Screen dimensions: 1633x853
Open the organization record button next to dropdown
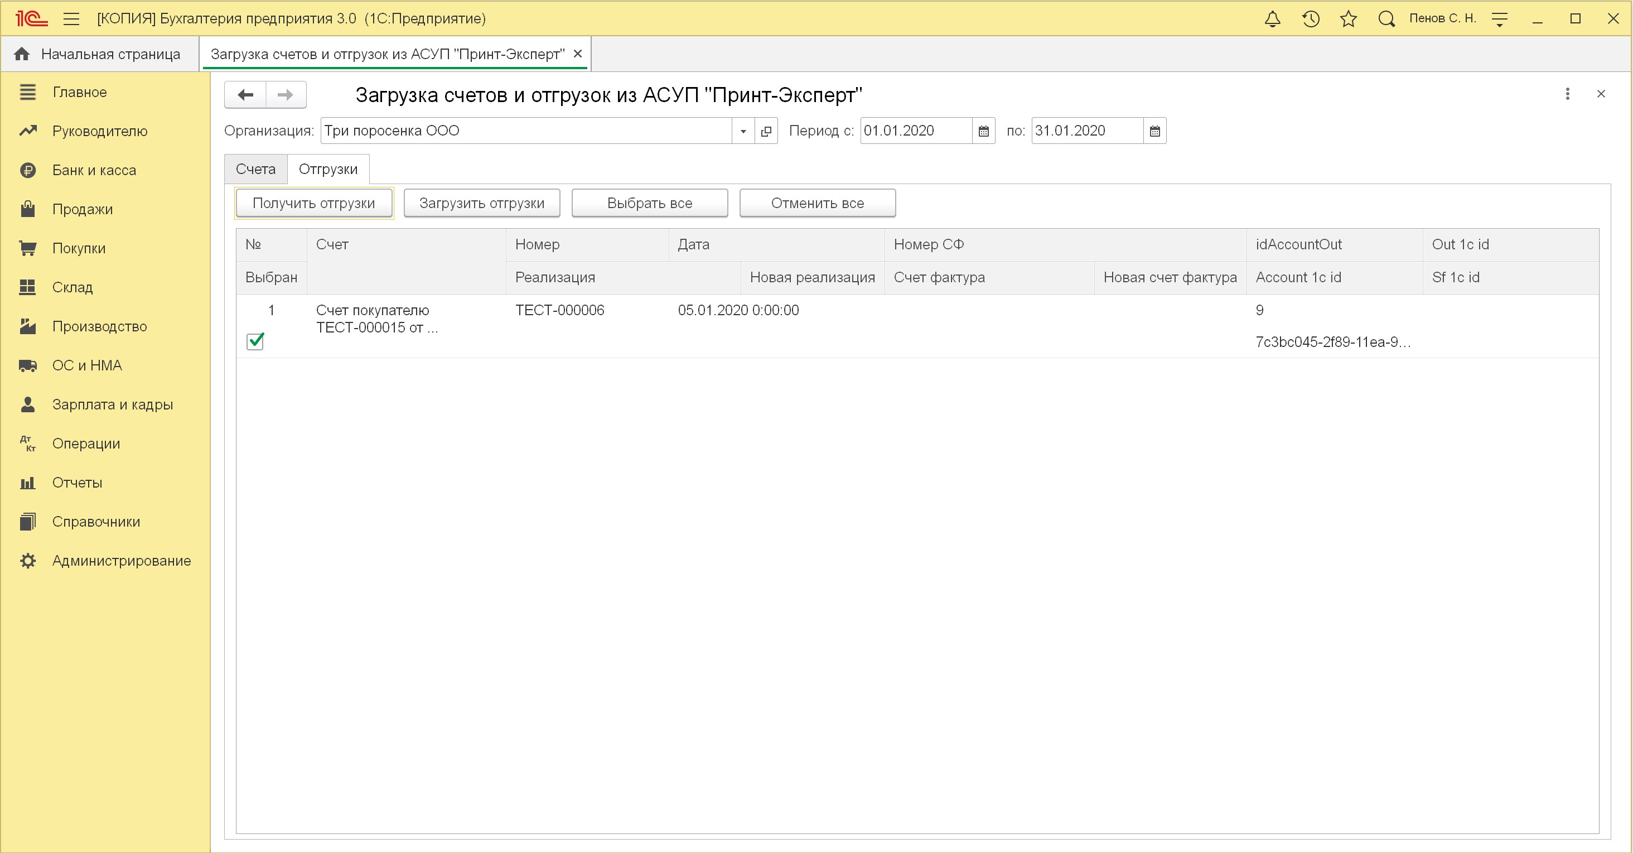click(766, 131)
